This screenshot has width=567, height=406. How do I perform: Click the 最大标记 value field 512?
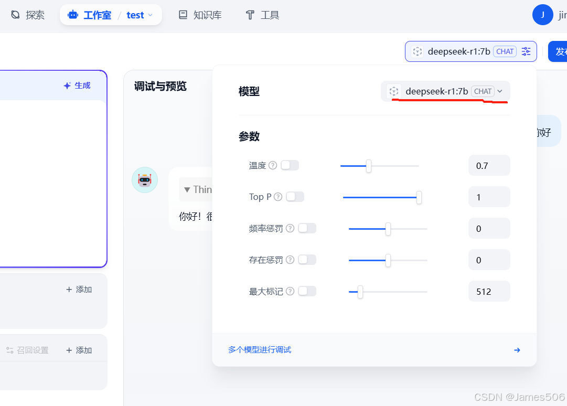point(489,292)
